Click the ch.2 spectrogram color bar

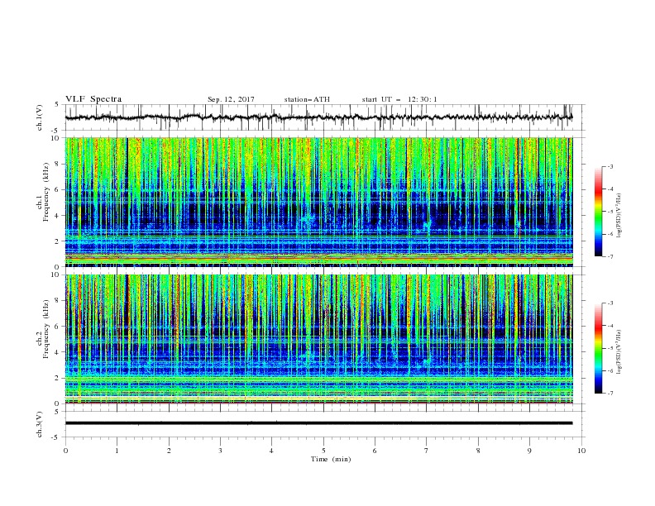598,348
